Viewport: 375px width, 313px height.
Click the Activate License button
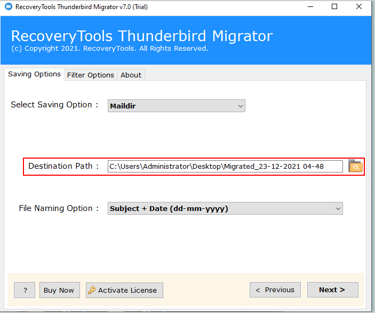pyautogui.click(x=124, y=290)
